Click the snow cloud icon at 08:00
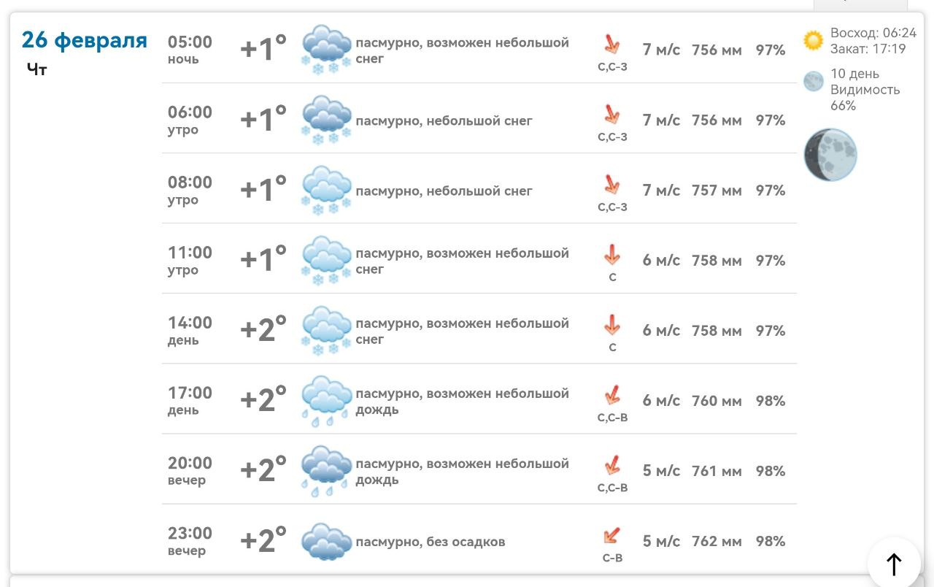This screenshot has width=934, height=587. pos(326,190)
